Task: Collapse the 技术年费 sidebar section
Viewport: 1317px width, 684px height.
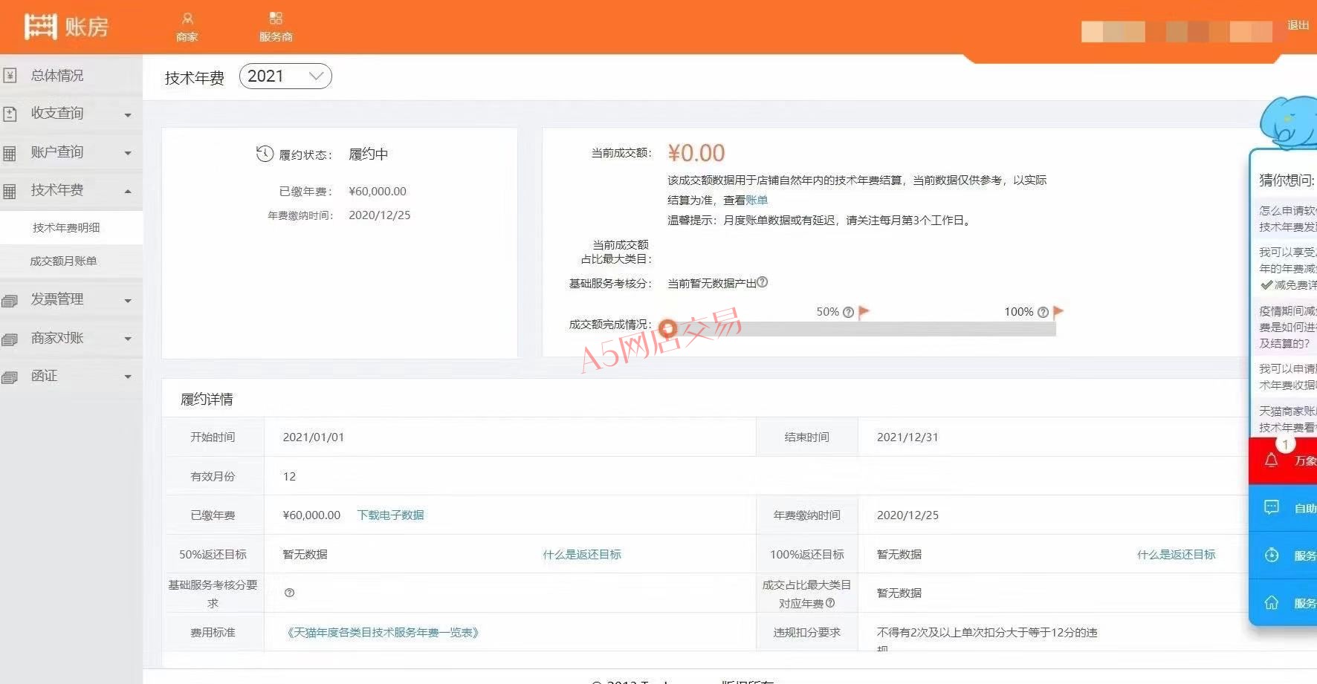Action: 71,190
